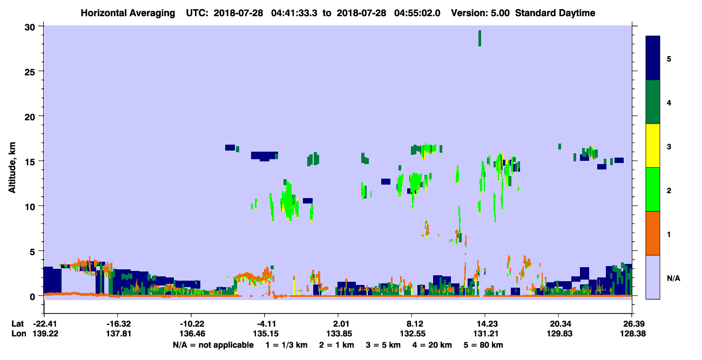702x360 pixels.
Task: Click the dark green colorbar segment labeled 4
Action: tap(653, 102)
